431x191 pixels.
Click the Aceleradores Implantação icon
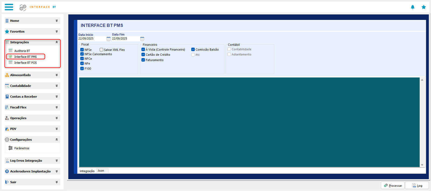[x=7, y=171]
